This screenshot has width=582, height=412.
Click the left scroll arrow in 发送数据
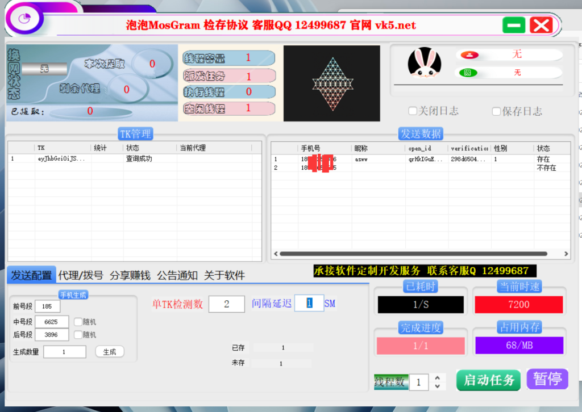click(x=276, y=254)
